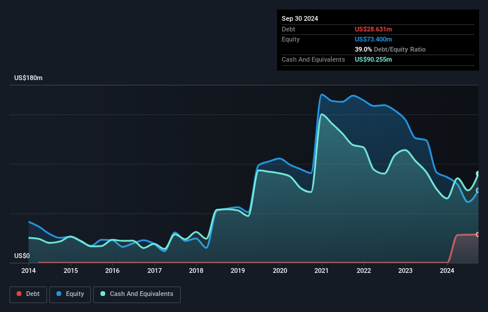
Task: Click the blue Equity endpoint marker on chart
Action: (478, 190)
